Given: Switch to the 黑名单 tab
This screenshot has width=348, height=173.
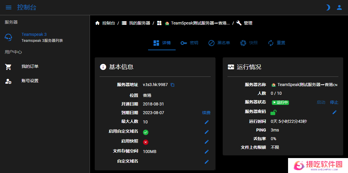Looking at the screenshot, I should pyautogui.click(x=219, y=43).
